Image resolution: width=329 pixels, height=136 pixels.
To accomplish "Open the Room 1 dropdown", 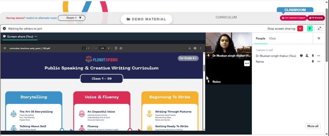I will (x=71, y=18).
